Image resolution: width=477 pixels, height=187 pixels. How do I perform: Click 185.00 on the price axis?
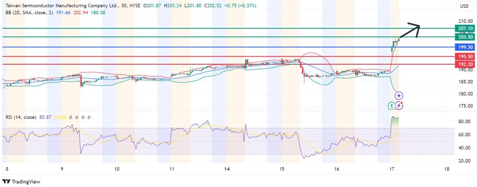click(x=466, y=82)
